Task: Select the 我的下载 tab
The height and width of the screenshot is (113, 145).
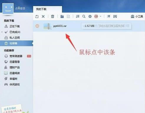Action: pyautogui.click(x=47, y=9)
